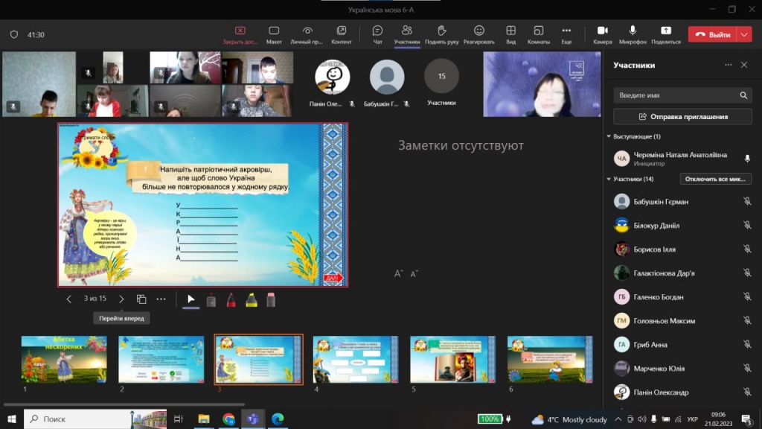Open dropdown arrow next to Выйти

point(745,34)
